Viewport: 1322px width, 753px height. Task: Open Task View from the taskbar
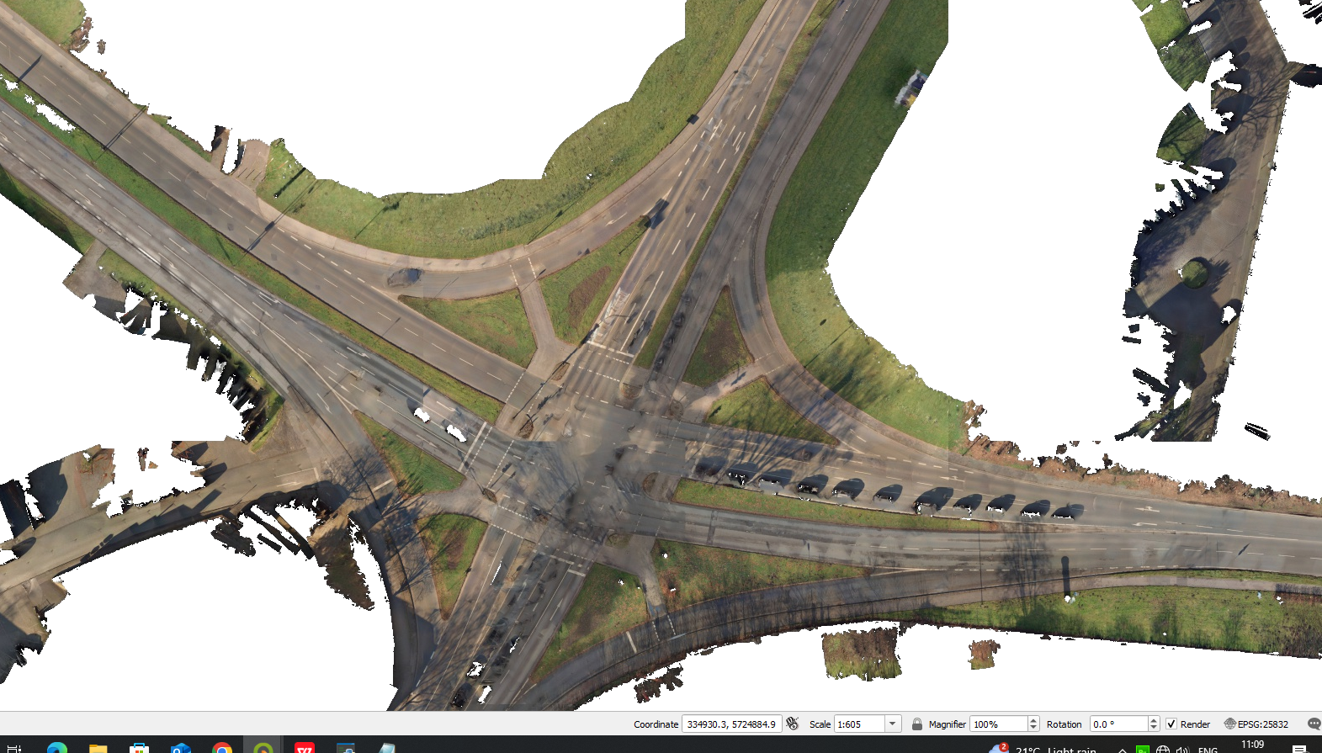point(13,748)
